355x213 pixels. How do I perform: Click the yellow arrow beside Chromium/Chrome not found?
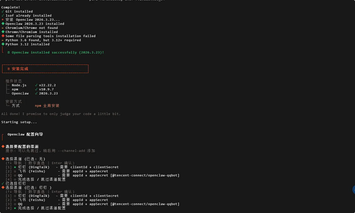3,28
